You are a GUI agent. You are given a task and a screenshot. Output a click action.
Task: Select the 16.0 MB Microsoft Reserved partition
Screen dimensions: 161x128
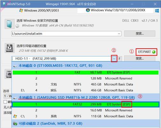tap(85, 110)
